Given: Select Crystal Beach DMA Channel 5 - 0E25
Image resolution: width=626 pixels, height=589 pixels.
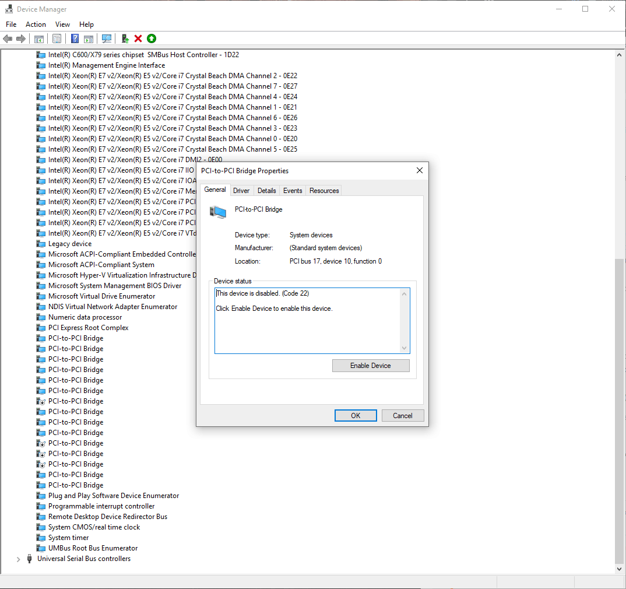Looking at the screenshot, I should point(173,149).
